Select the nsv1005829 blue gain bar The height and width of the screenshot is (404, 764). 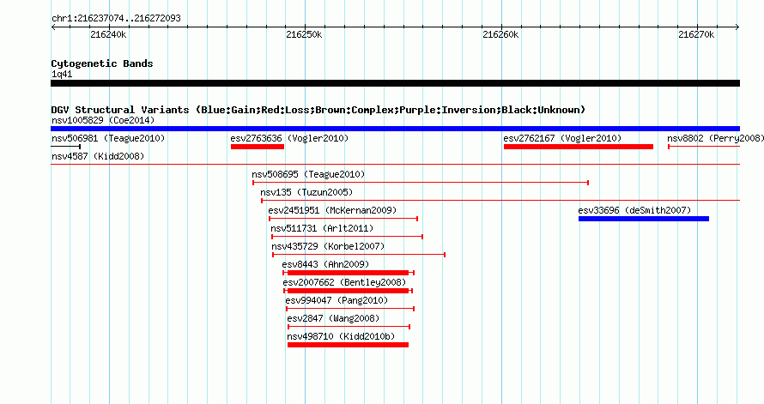(x=395, y=129)
